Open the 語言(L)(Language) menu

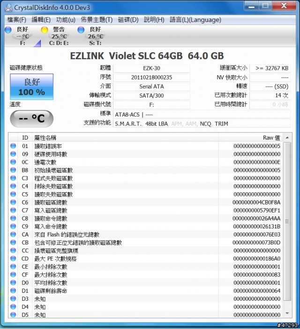(x=195, y=20)
